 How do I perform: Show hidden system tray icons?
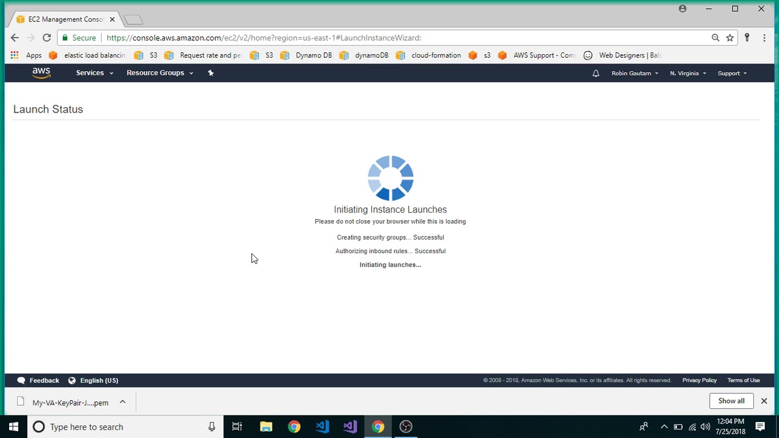664,427
